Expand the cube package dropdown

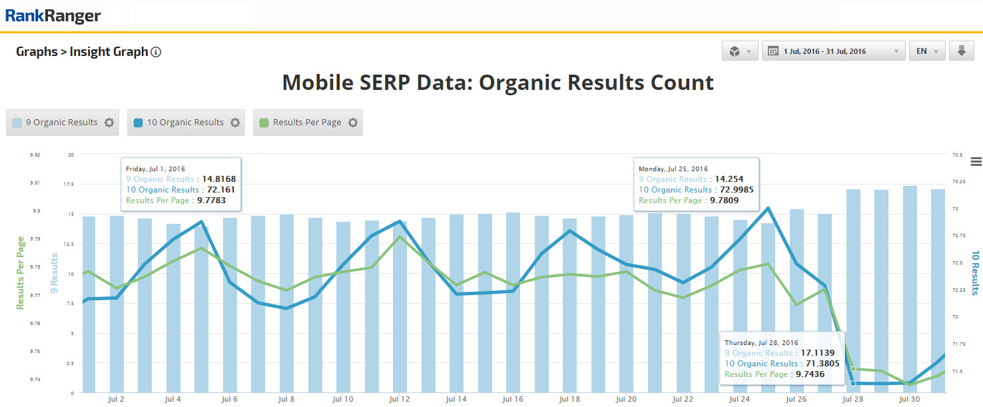pos(739,51)
